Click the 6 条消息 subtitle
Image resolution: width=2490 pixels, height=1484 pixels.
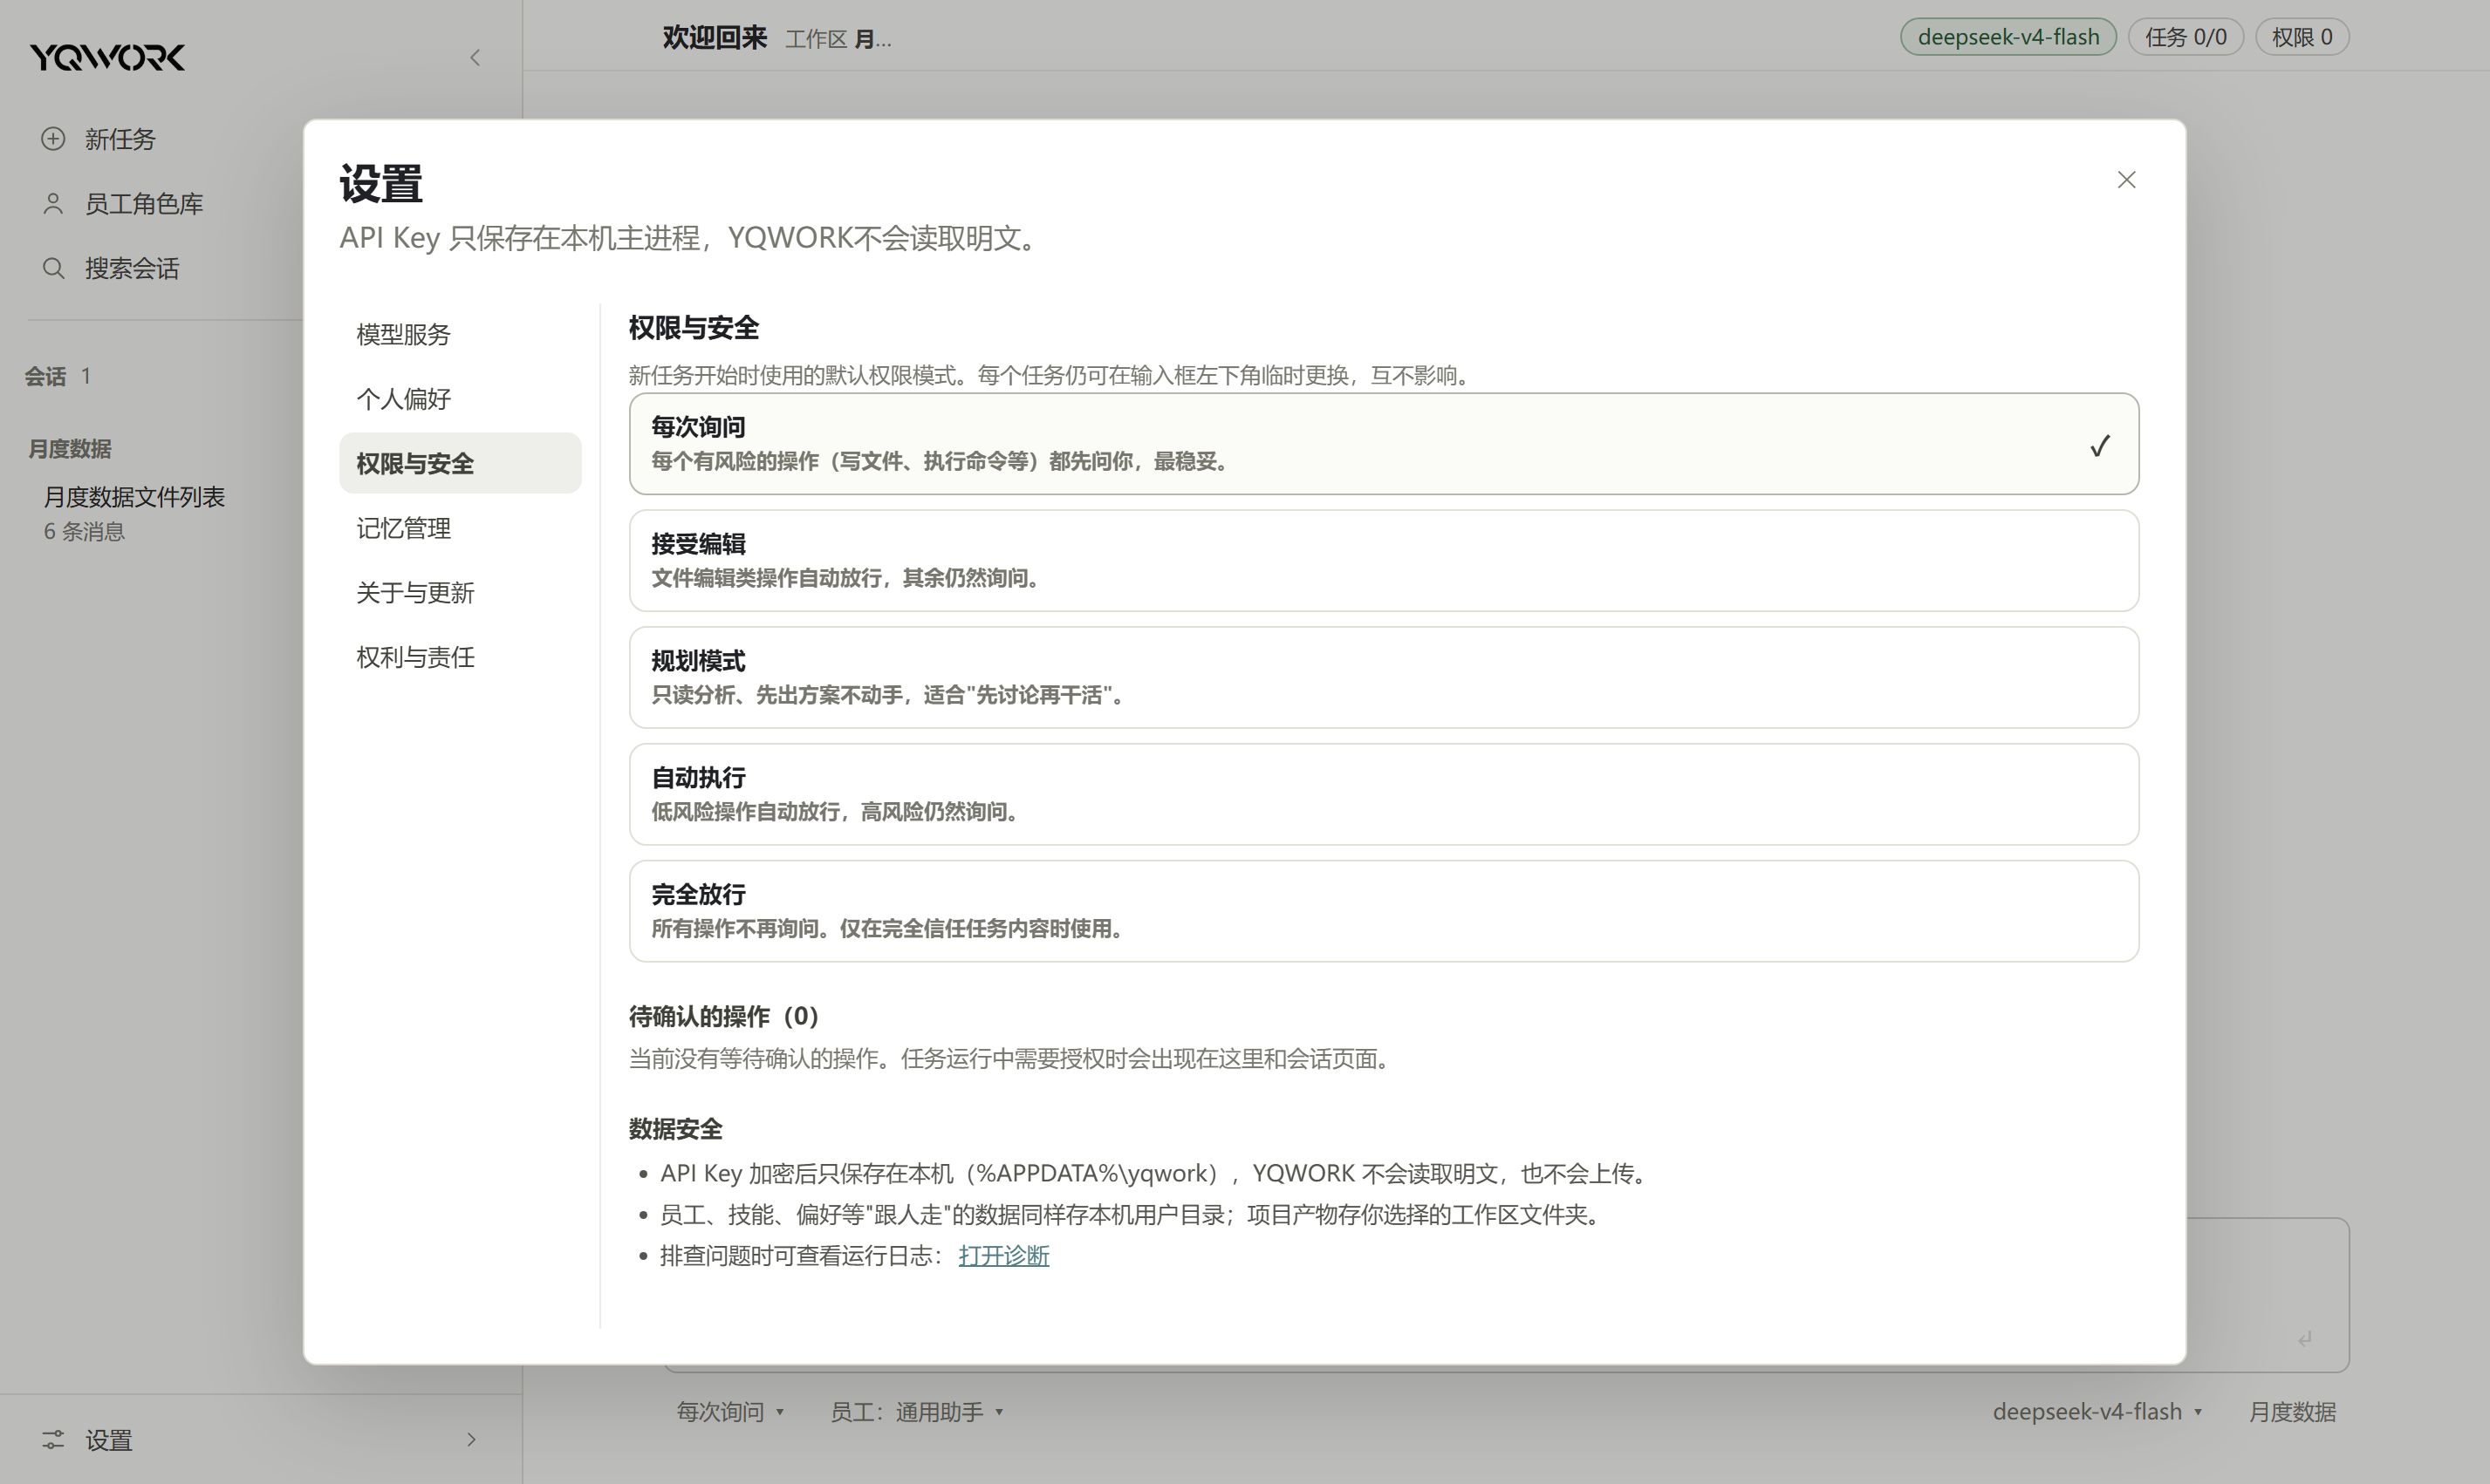pos(84,531)
